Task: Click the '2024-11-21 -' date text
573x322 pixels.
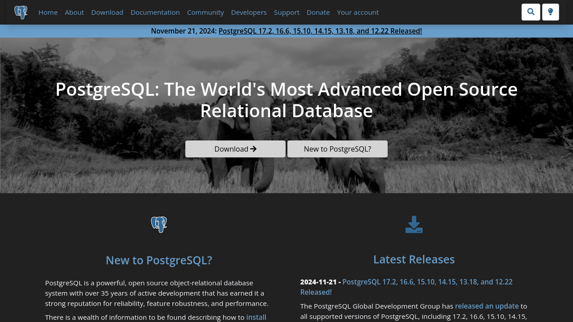Action: tap(321, 282)
